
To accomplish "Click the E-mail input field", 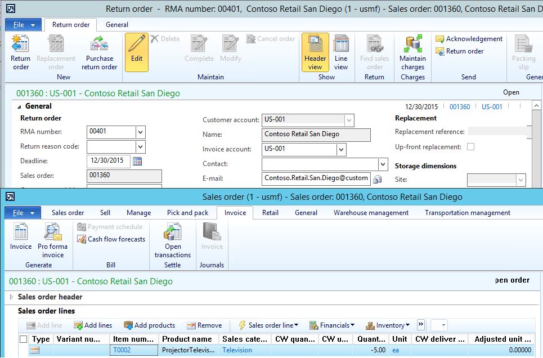I will [316, 178].
